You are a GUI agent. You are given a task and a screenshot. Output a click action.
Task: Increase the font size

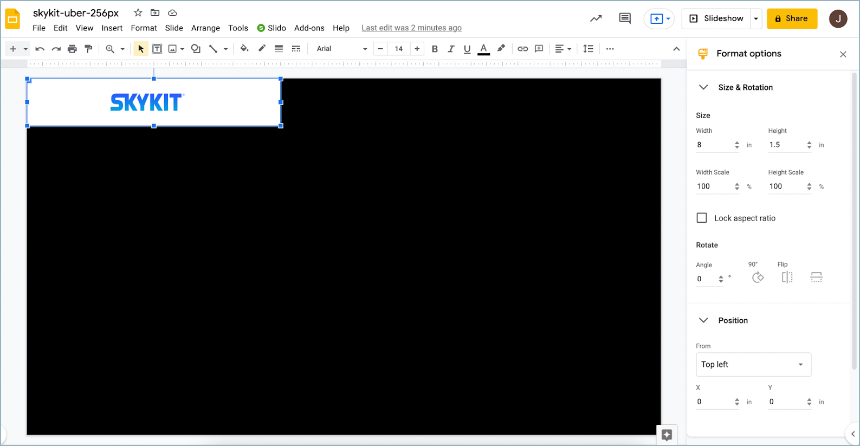pos(417,49)
